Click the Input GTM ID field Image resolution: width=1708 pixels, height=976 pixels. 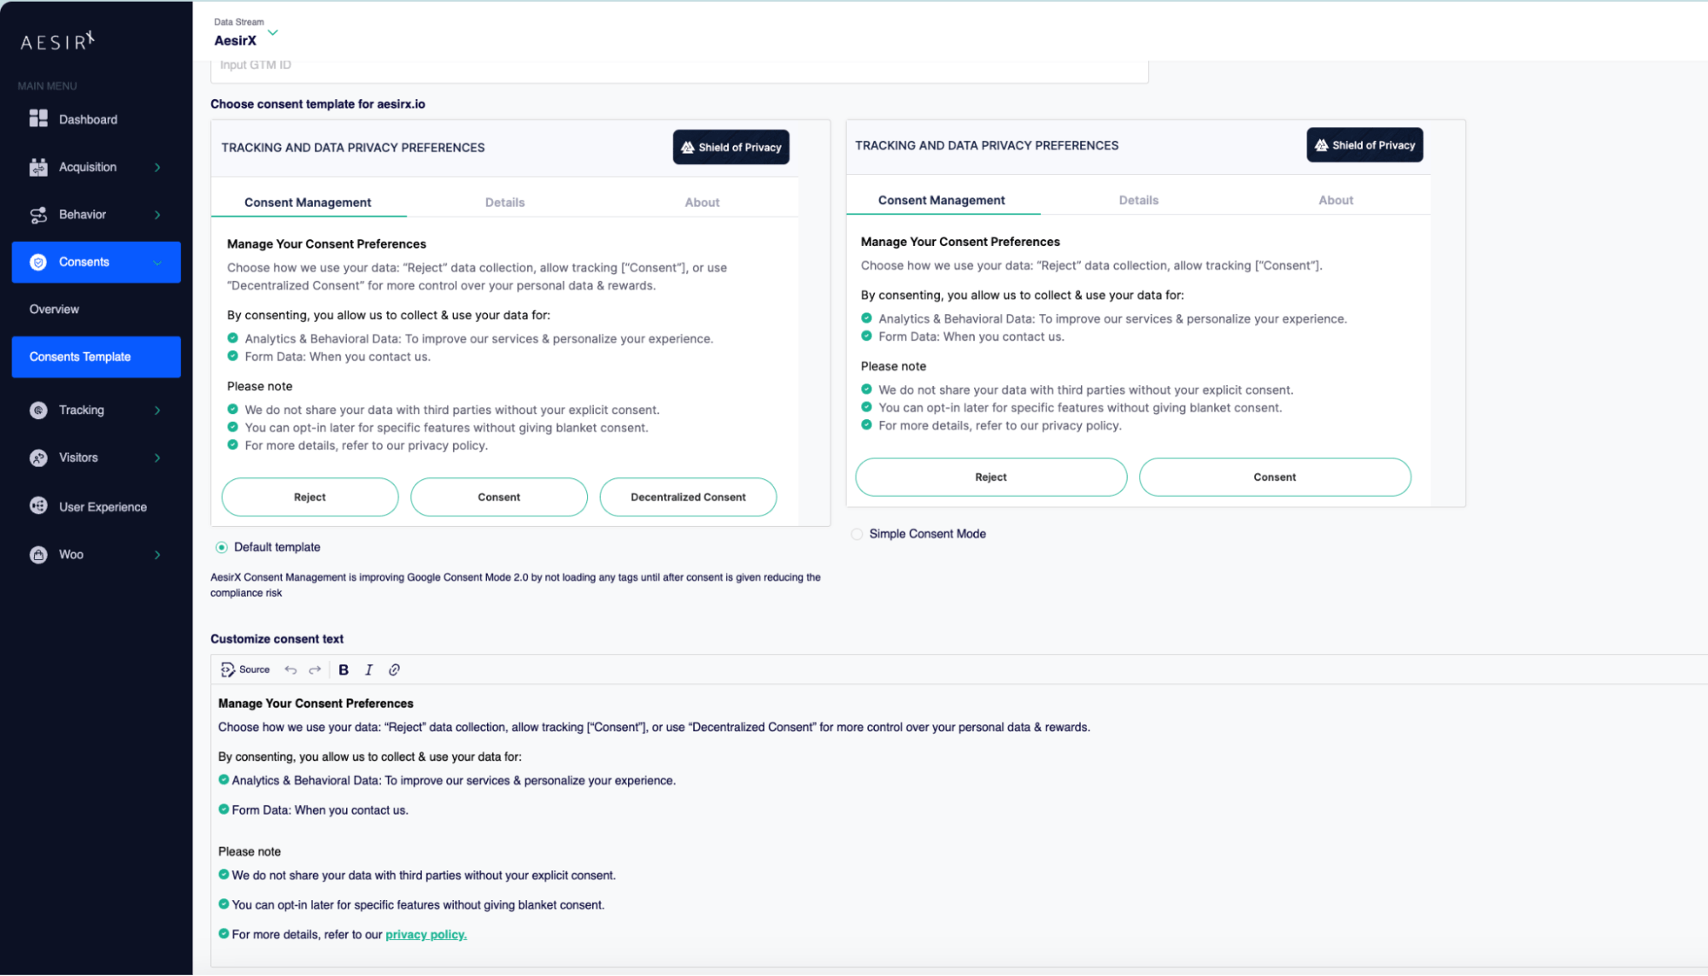[x=678, y=67]
